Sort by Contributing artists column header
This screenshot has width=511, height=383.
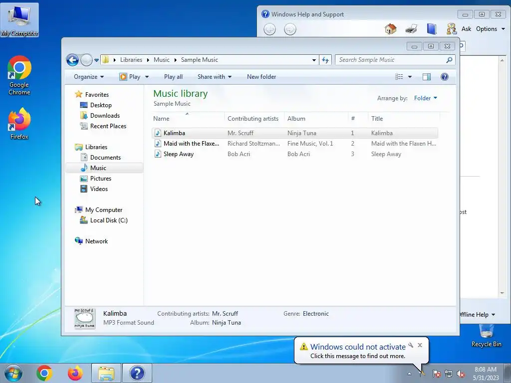pos(254,119)
